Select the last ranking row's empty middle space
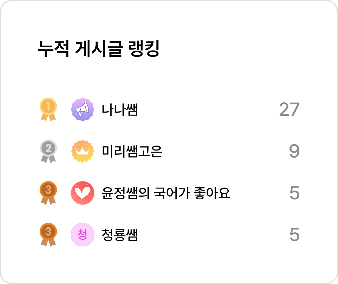This screenshot has width=338, height=284. [x=214, y=235]
